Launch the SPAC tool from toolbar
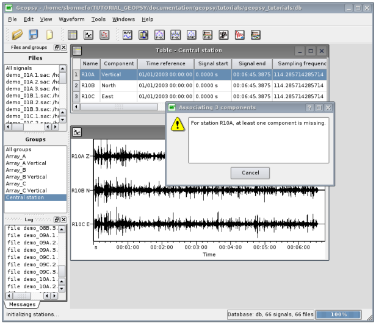This screenshot has height=323, width=376. pyautogui.click(x=191, y=35)
